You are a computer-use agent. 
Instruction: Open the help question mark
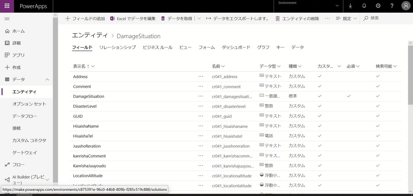coord(392,6)
